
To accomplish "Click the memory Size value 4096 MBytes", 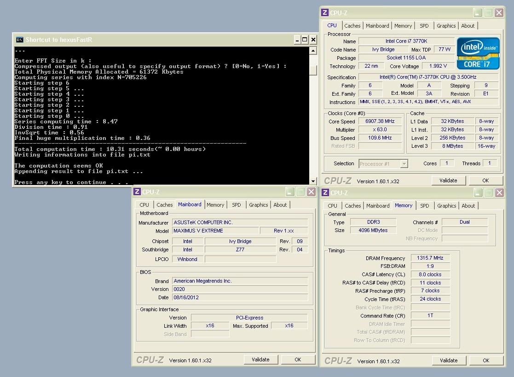I will pyautogui.click(x=373, y=230).
